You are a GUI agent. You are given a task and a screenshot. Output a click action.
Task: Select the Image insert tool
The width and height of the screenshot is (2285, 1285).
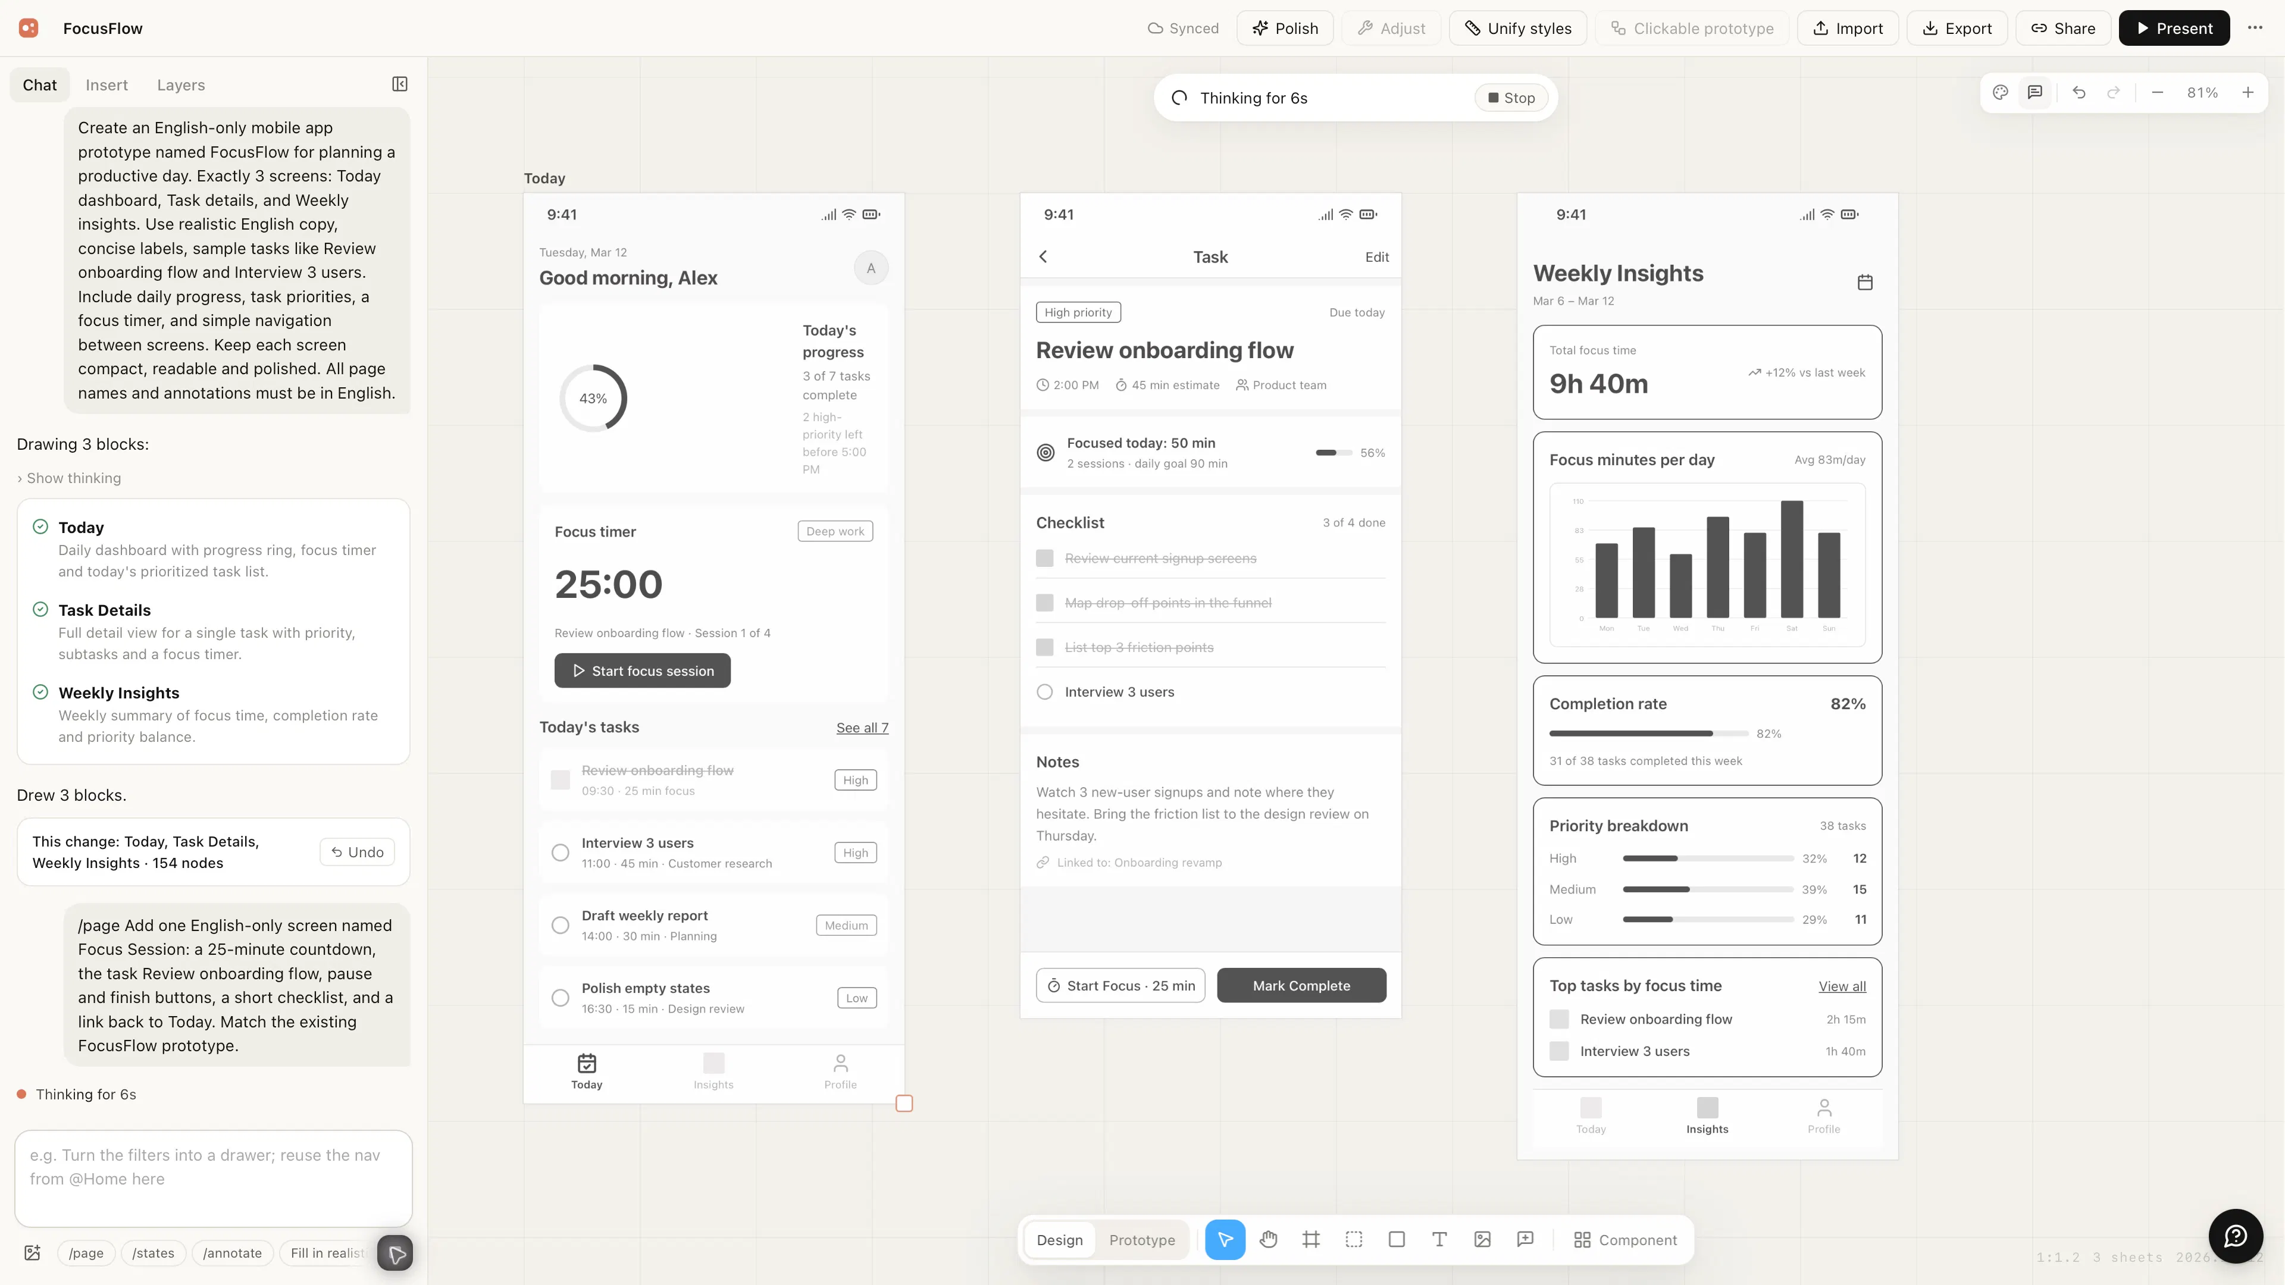[x=1482, y=1240]
